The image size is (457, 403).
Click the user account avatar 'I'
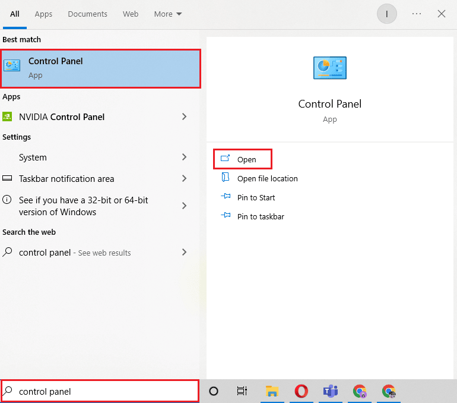(x=387, y=14)
